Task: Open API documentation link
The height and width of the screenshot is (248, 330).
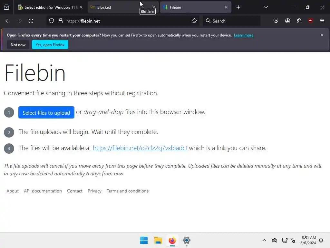Action: click(43, 191)
